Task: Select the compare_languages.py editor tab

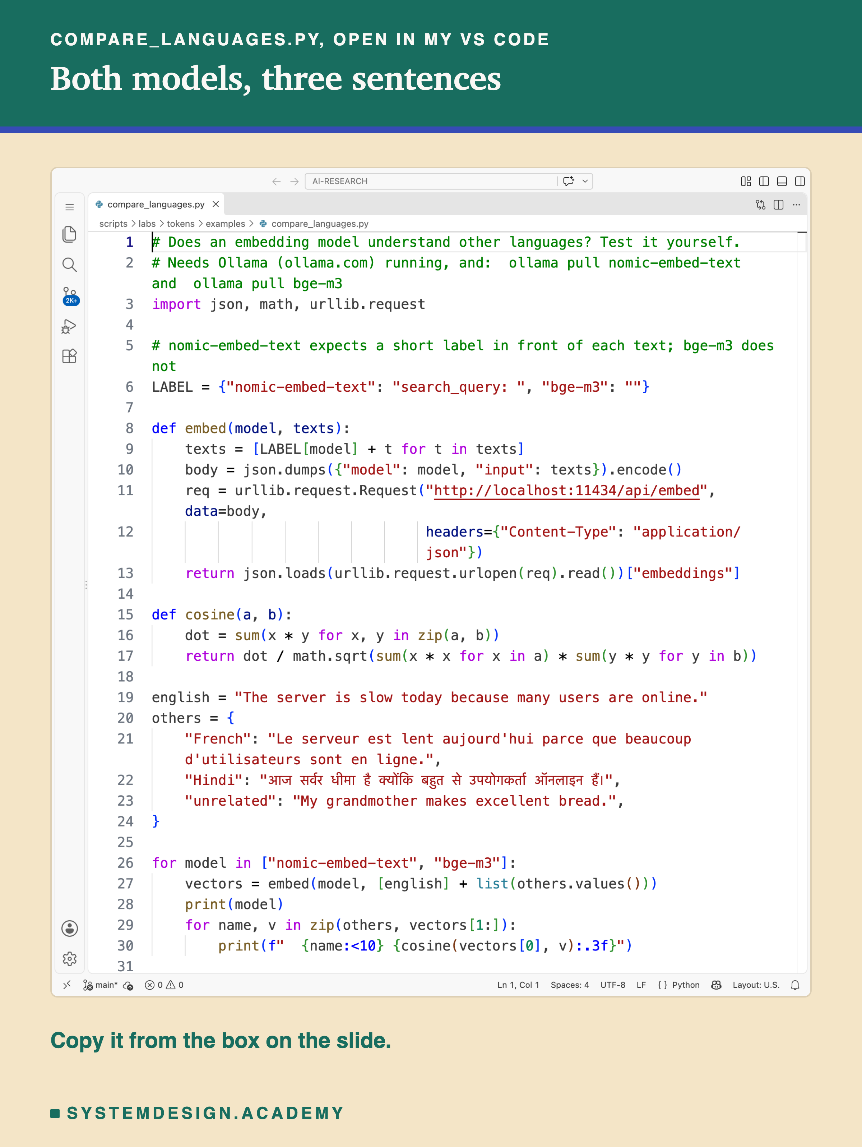Action: click(x=156, y=204)
